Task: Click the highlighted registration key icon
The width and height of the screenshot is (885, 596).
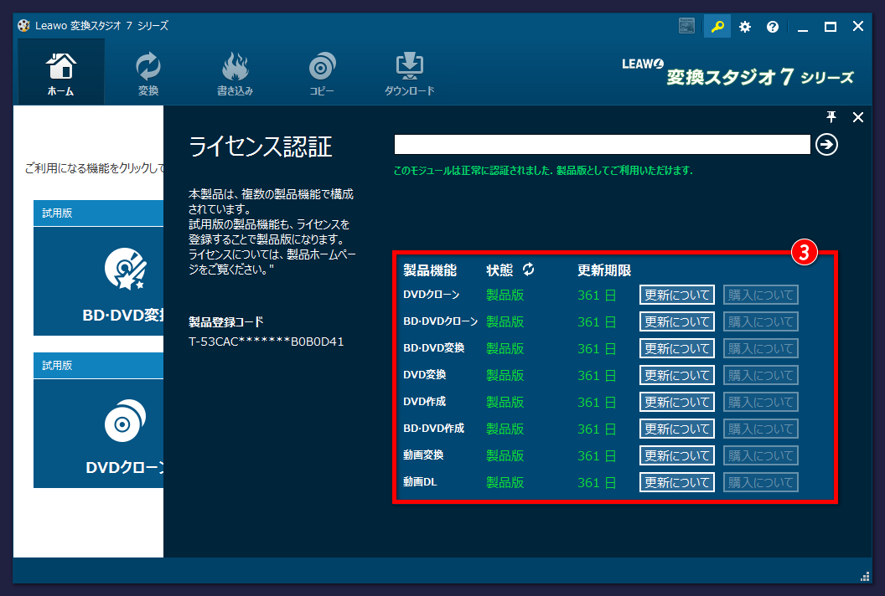Action: [717, 26]
